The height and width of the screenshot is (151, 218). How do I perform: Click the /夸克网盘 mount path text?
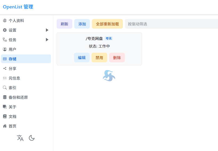point(94,38)
